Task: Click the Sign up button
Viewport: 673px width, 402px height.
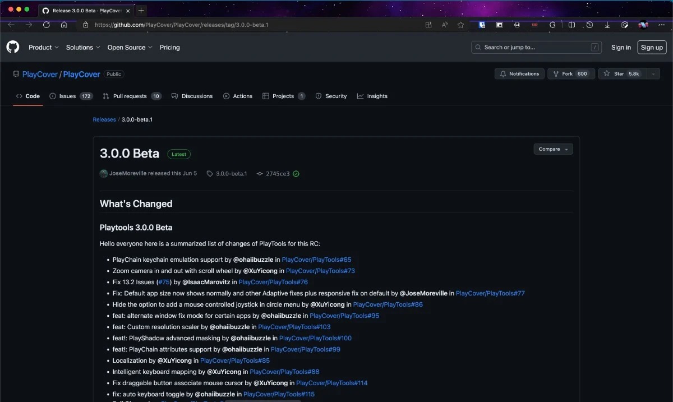Action: tap(652, 47)
